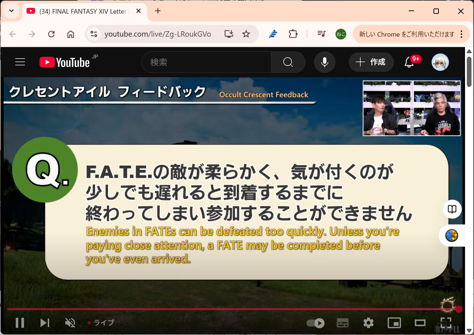
Task: Skip to the next video
Action: click(x=45, y=323)
